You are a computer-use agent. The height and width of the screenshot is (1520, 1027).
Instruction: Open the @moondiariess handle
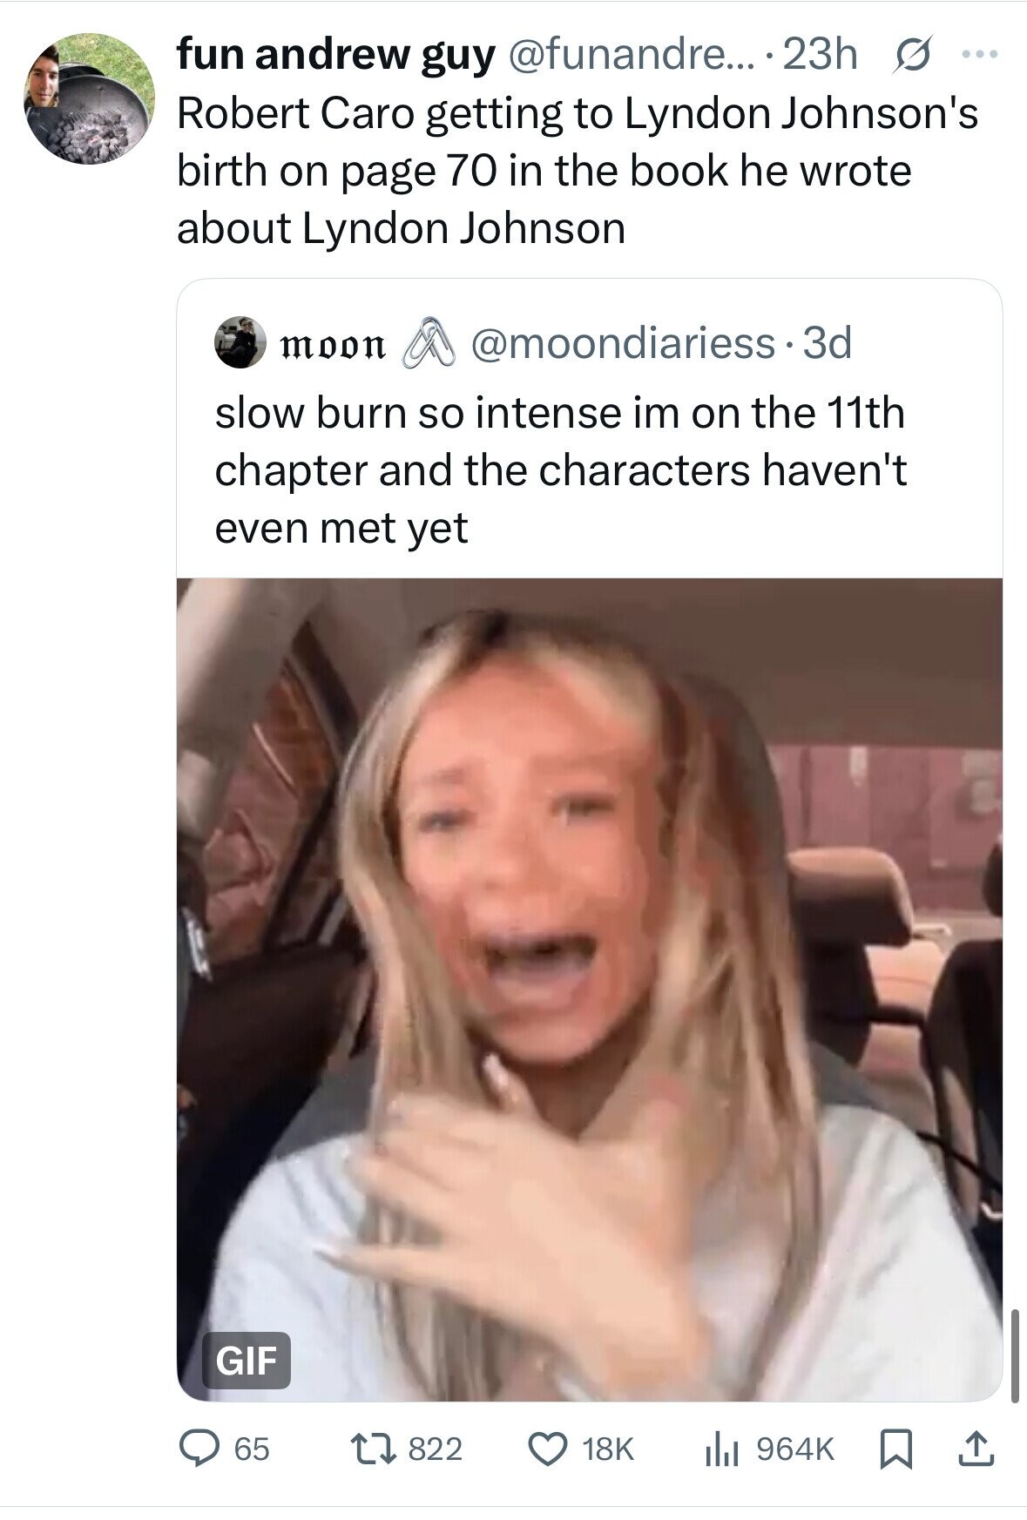point(622,342)
